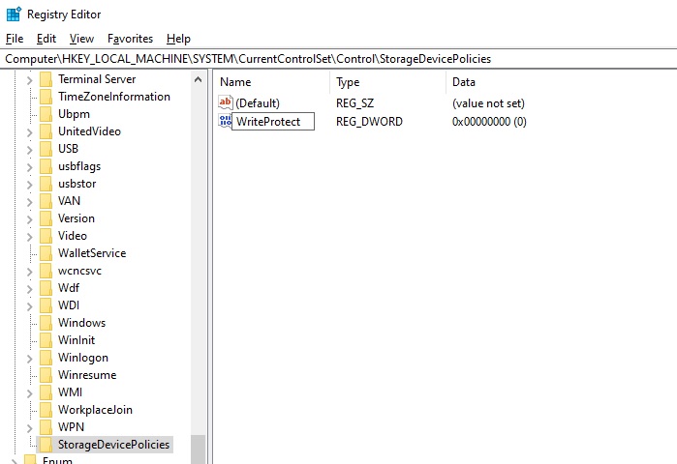Open the File menu

15,39
